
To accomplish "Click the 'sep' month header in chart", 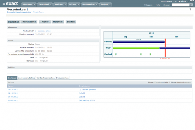I will [x=126, y=37].
